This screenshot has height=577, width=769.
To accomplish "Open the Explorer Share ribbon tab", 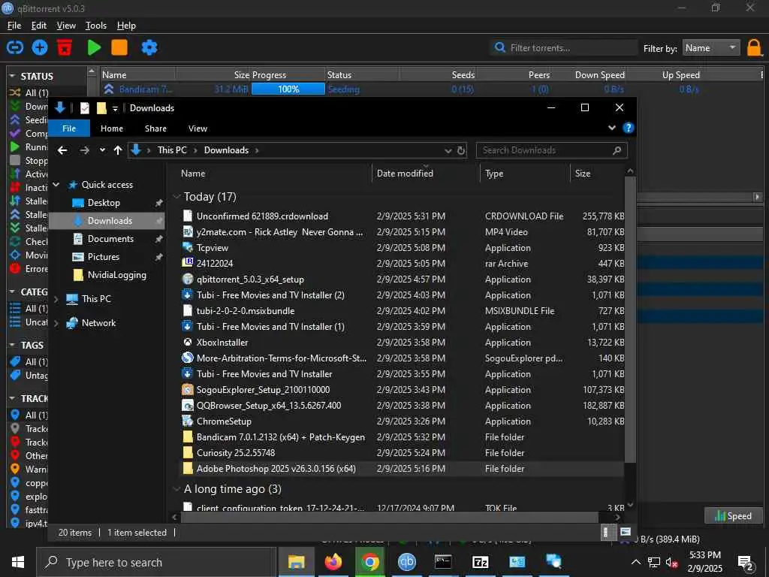I will point(155,128).
